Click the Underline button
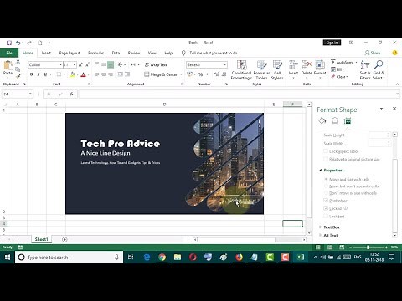The image size is (402, 301). [x=45, y=74]
